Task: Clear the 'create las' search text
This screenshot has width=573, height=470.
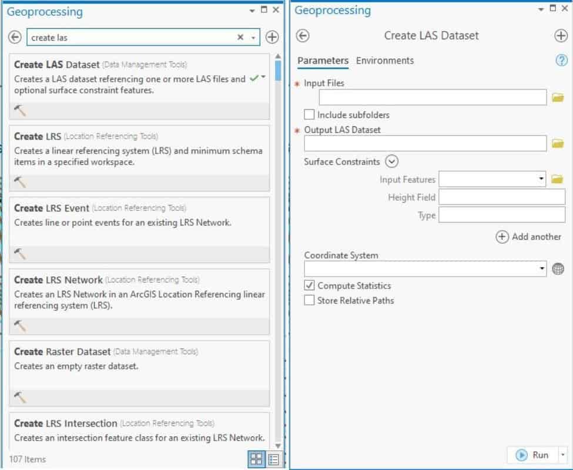Action: (240, 37)
